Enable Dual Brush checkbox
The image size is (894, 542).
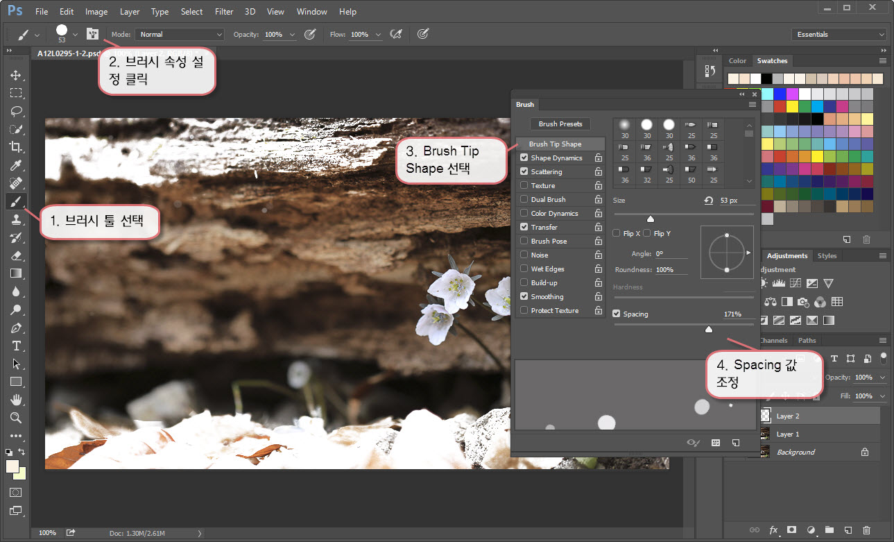coord(524,199)
